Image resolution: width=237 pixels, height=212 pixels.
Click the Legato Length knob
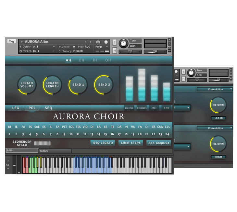click(x=53, y=85)
